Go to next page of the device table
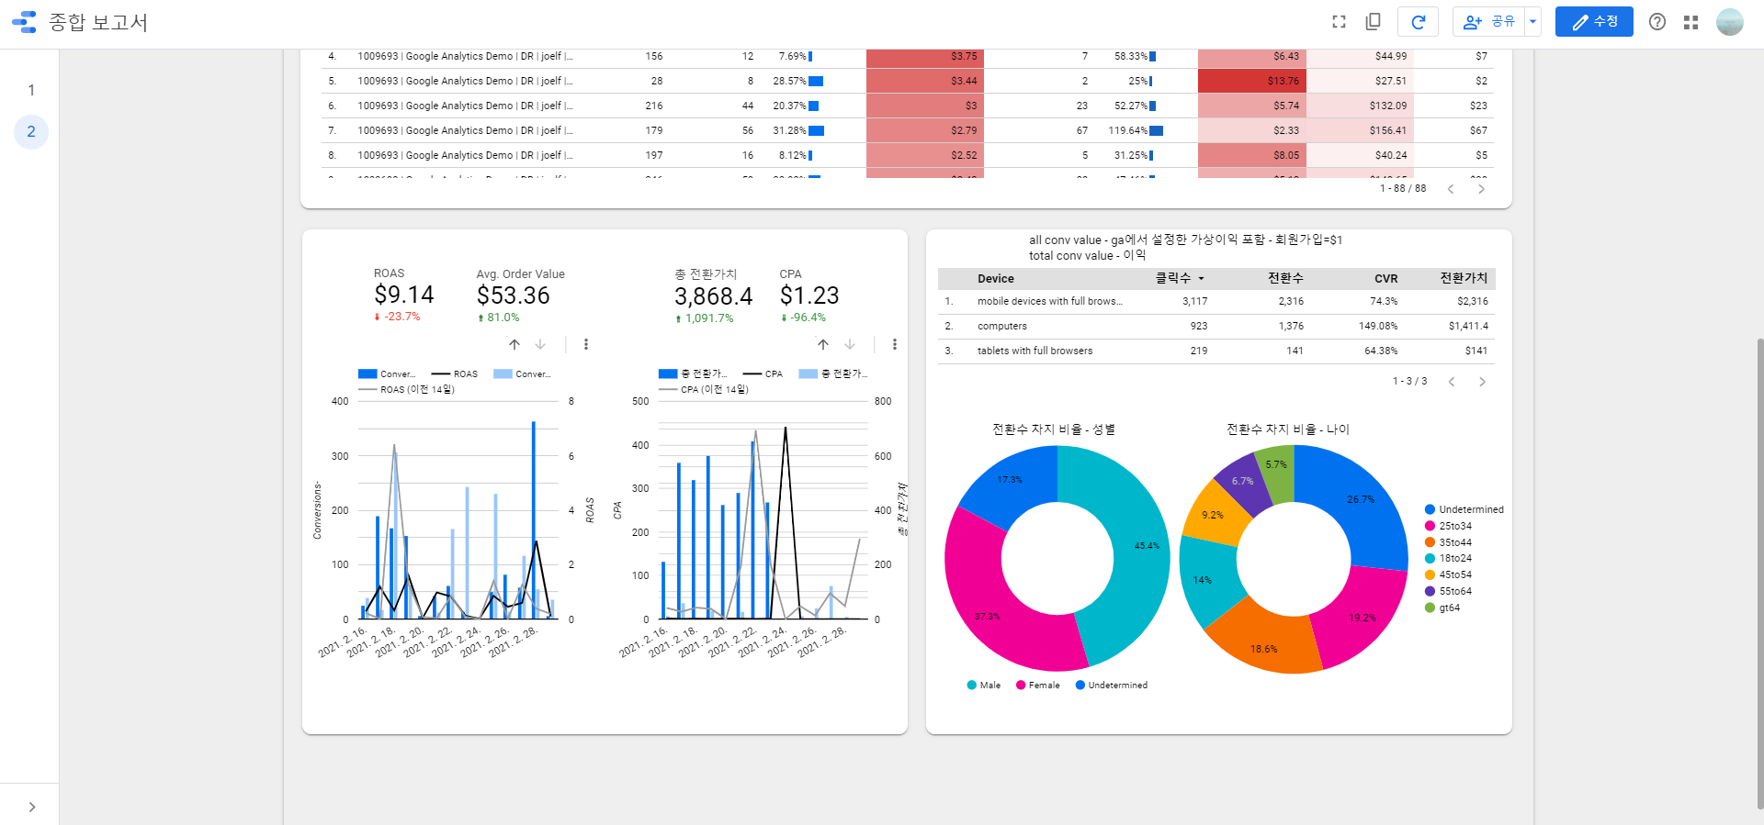The width and height of the screenshot is (1764, 825). point(1482,382)
